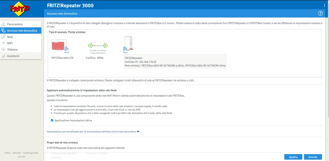329x161 pixels.
Task: Click the WiFi signal icon in sidebar
Action: (x=3, y=43)
